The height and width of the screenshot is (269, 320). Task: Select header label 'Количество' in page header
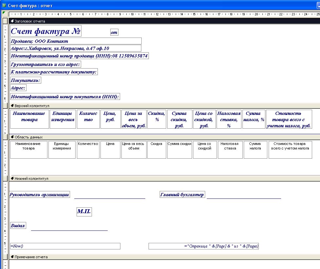pos(88,119)
